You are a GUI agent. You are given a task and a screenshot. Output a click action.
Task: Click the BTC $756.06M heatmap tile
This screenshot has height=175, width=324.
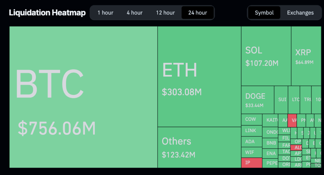click(84, 97)
